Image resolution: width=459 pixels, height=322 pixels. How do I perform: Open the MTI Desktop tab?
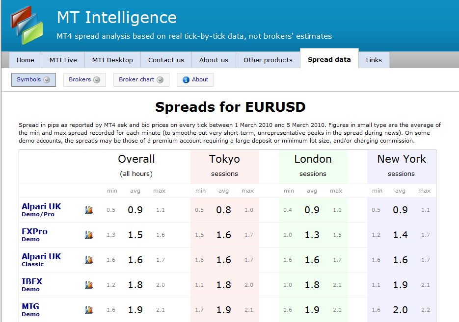point(112,60)
